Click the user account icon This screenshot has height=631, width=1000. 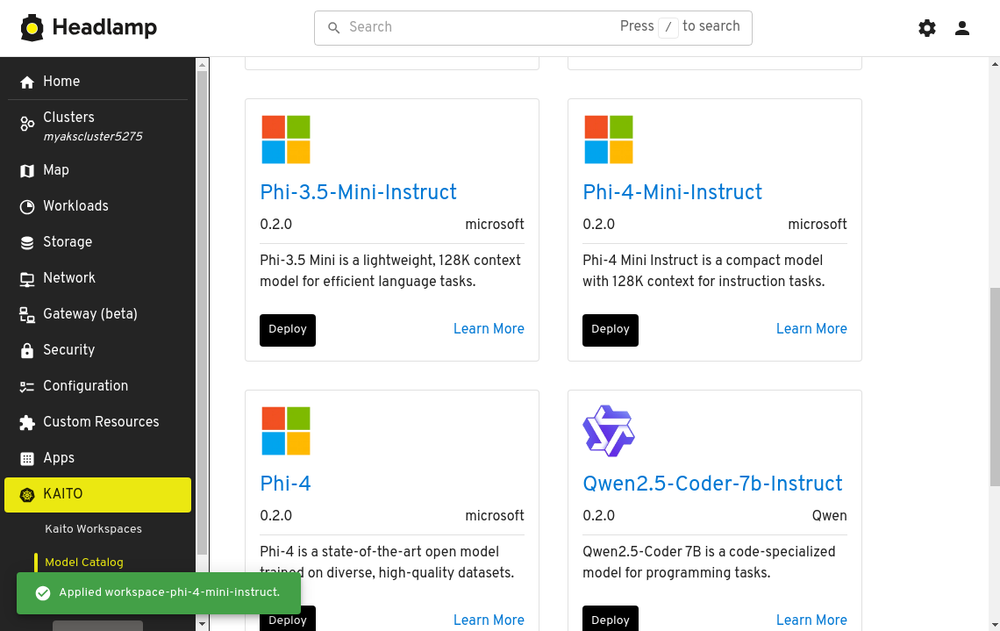click(x=962, y=28)
